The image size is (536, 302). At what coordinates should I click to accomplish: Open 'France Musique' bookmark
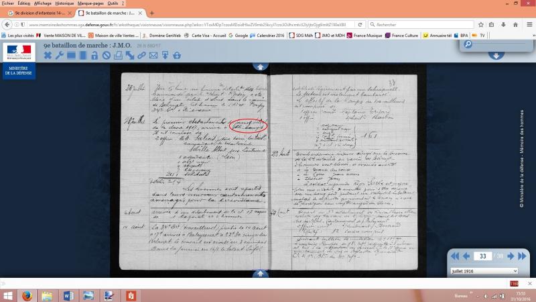[364, 36]
